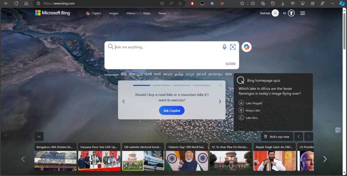Expand more navigation options ellipsis
This screenshot has height=176, width=347.
[x=176, y=13]
